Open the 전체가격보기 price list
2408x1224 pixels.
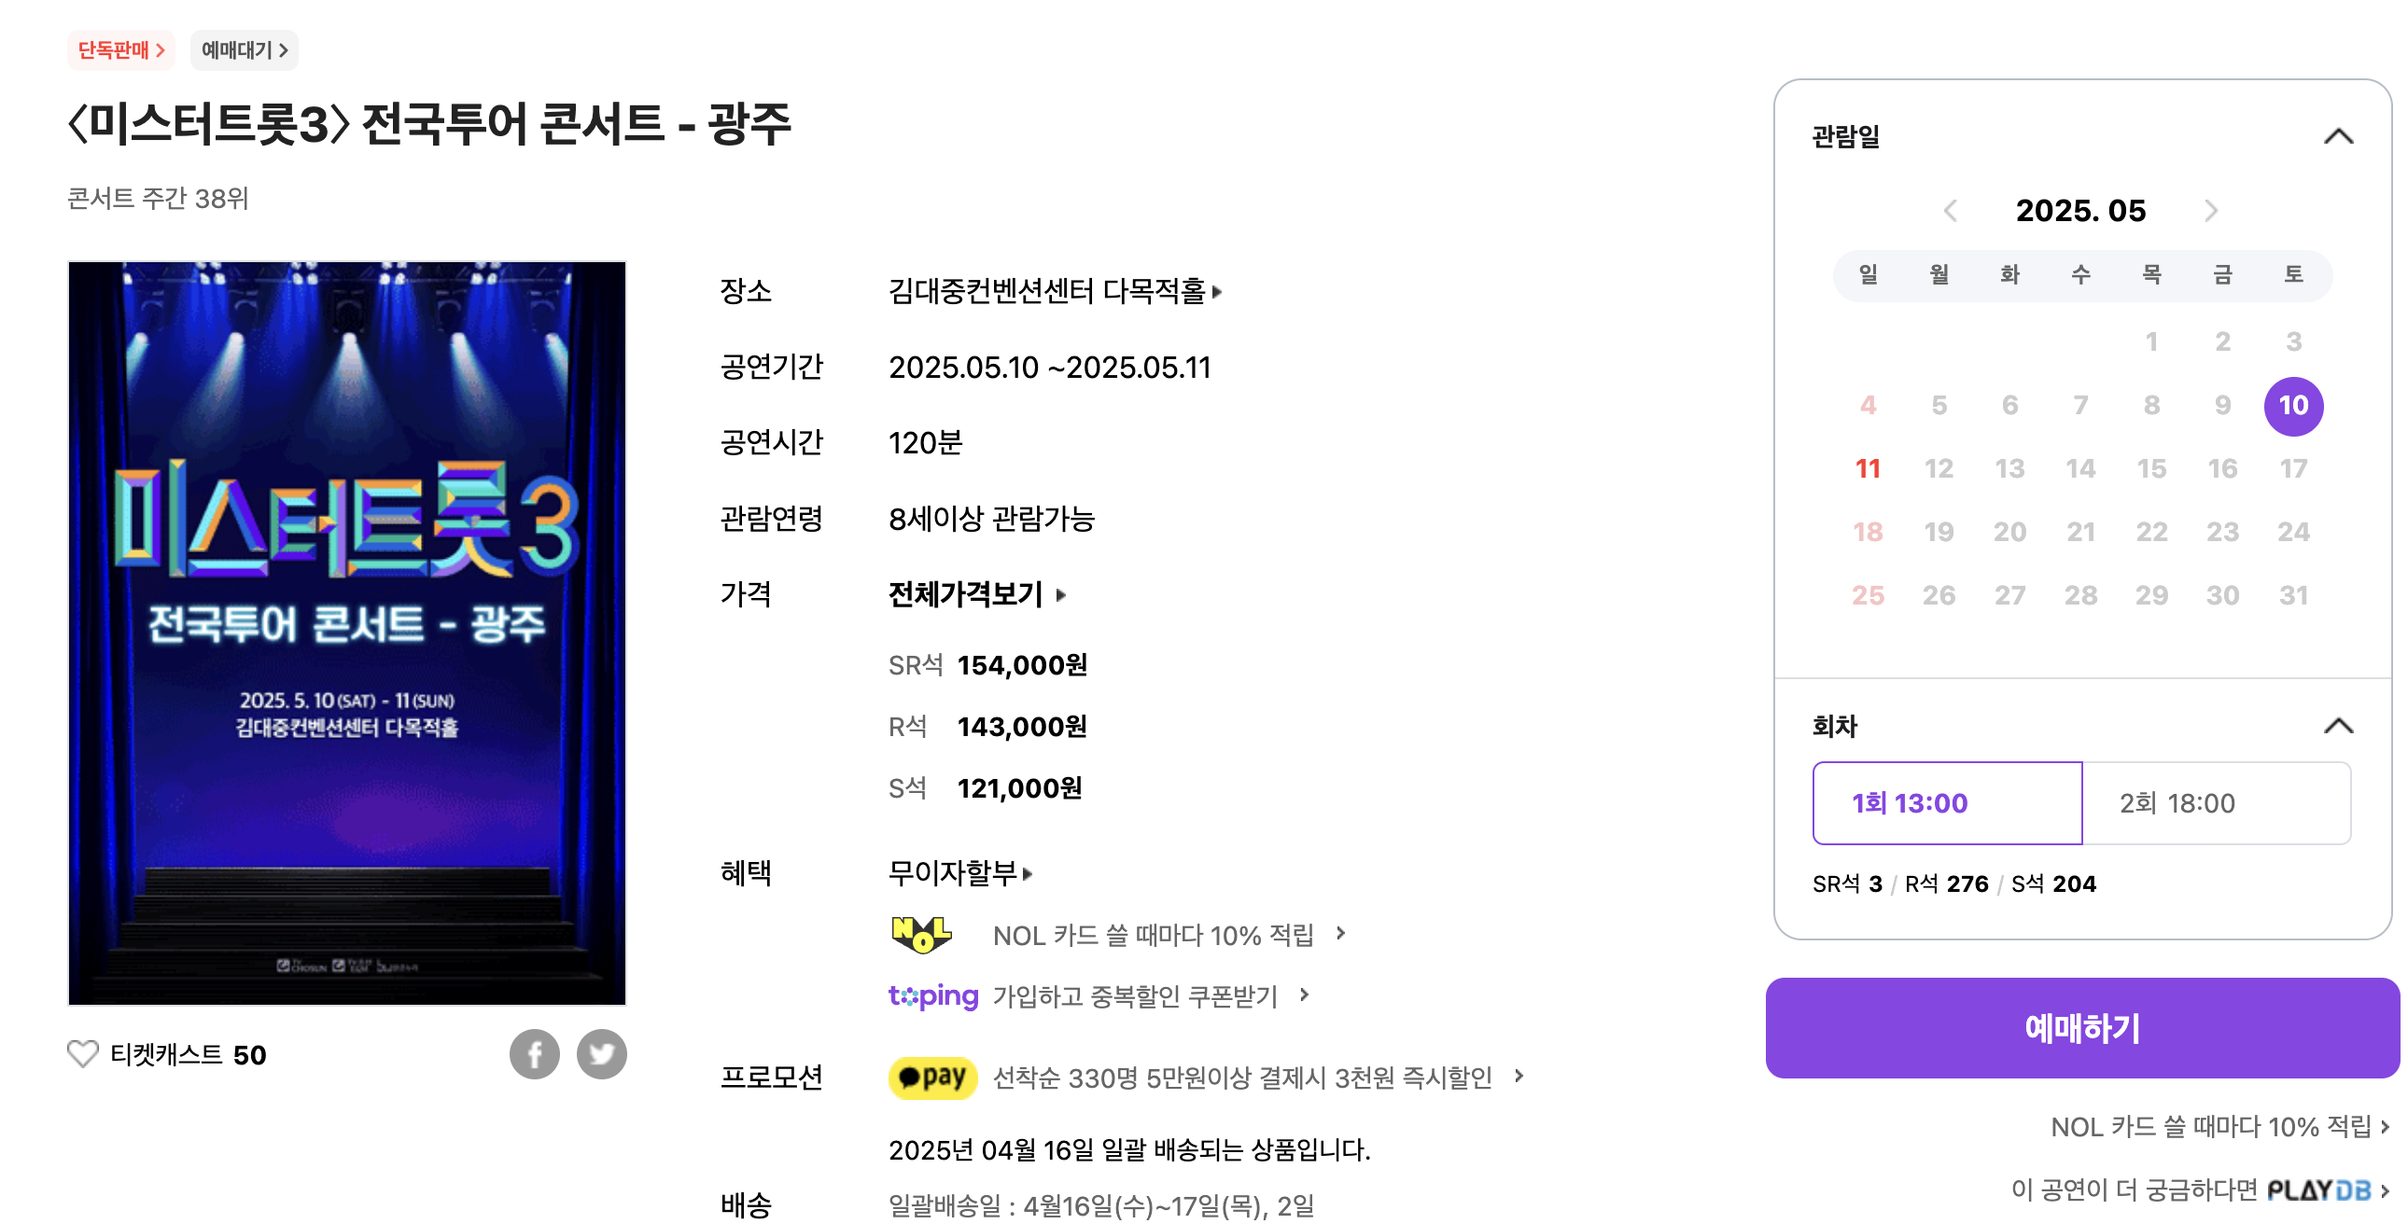click(x=966, y=595)
